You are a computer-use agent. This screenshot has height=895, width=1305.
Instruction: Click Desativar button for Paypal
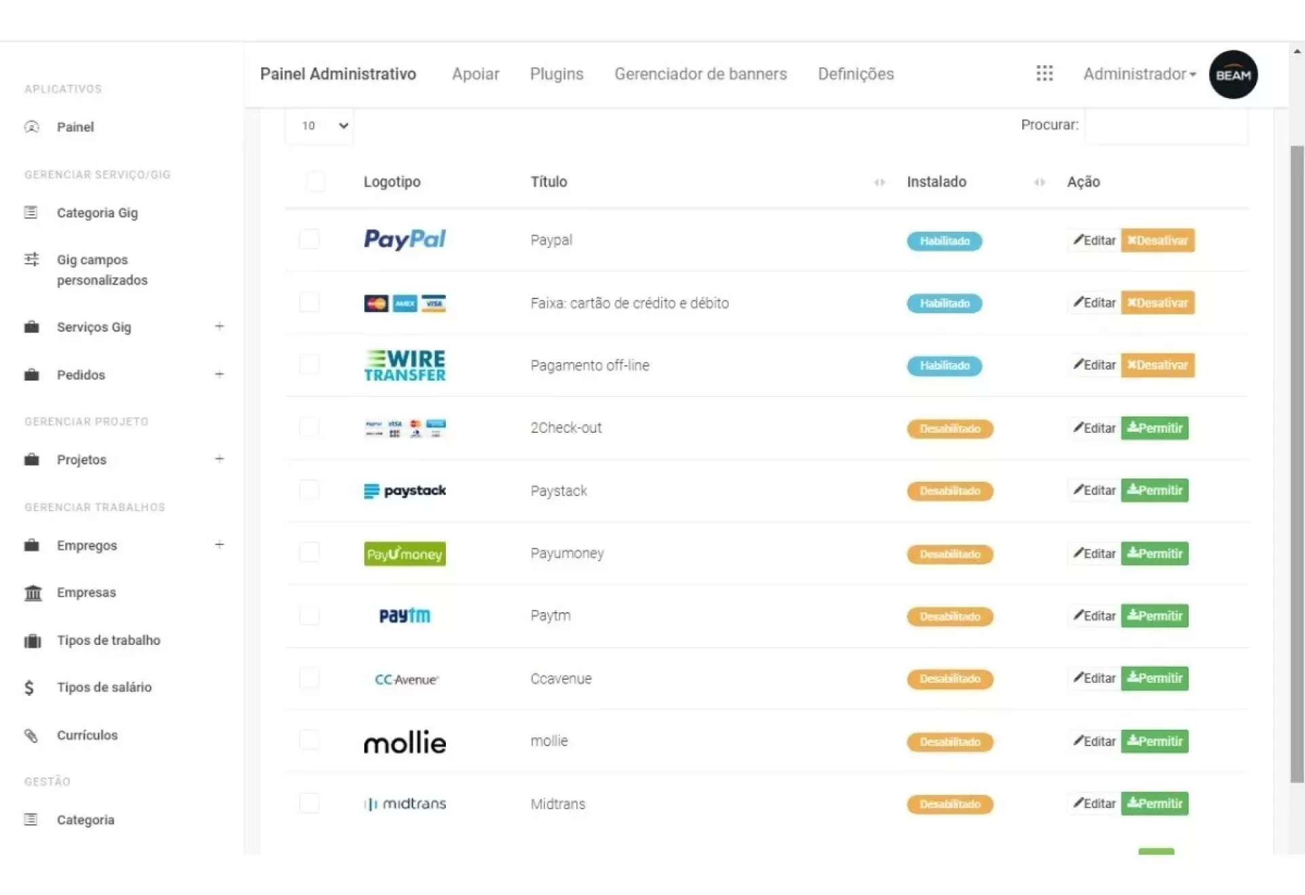pos(1157,241)
